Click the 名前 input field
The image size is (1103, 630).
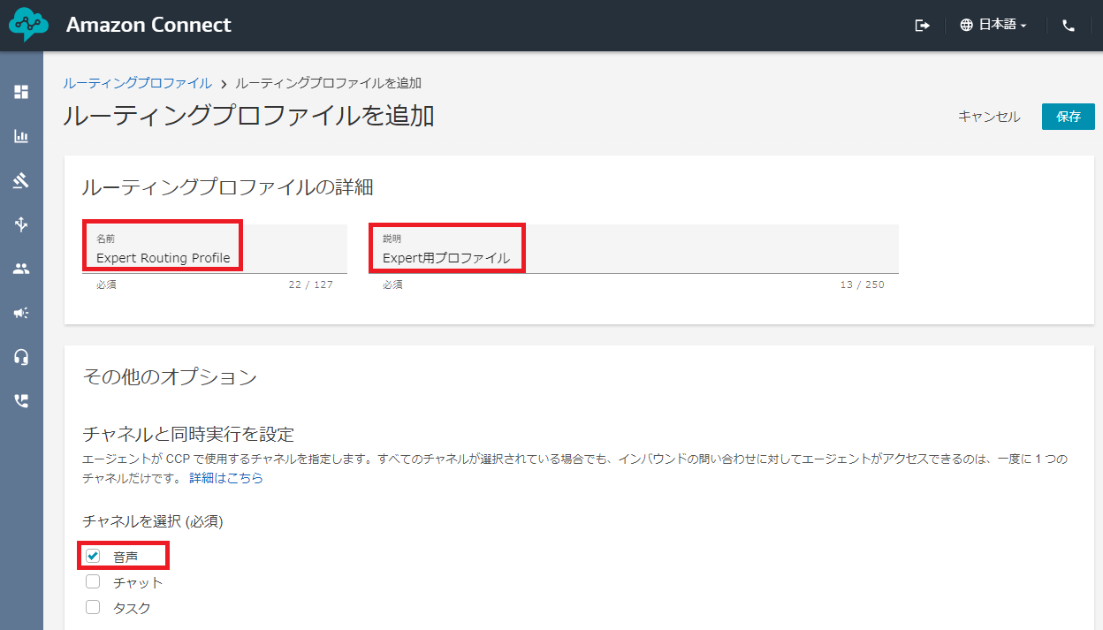pyautogui.click(x=215, y=249)
